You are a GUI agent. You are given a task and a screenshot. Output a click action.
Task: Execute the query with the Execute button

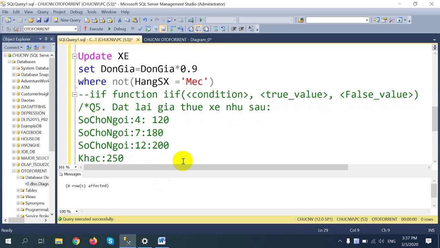click(93, 29)
